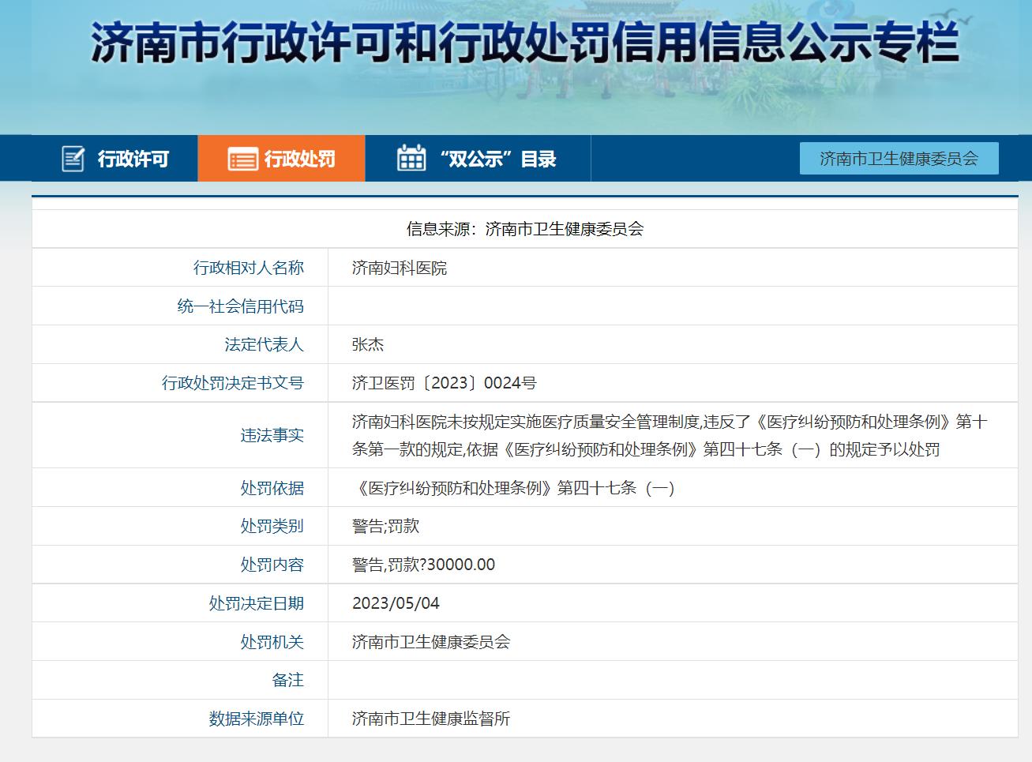Click the 处罚机关 value 济南市卫生健康委员会
Viewport: 1032px width, 762px height.
tap(430, 641)
